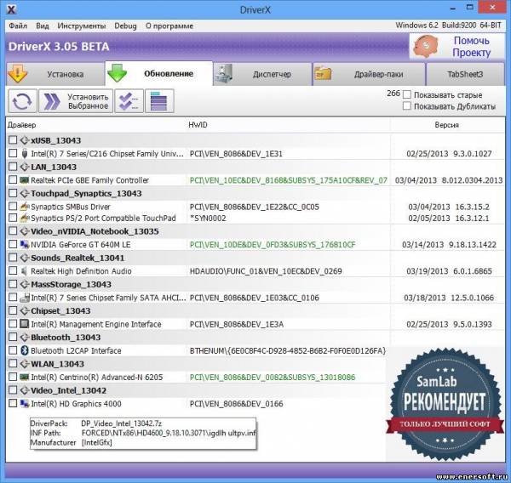
Task: Open the О программе menu
Action: tap(169, 26)
